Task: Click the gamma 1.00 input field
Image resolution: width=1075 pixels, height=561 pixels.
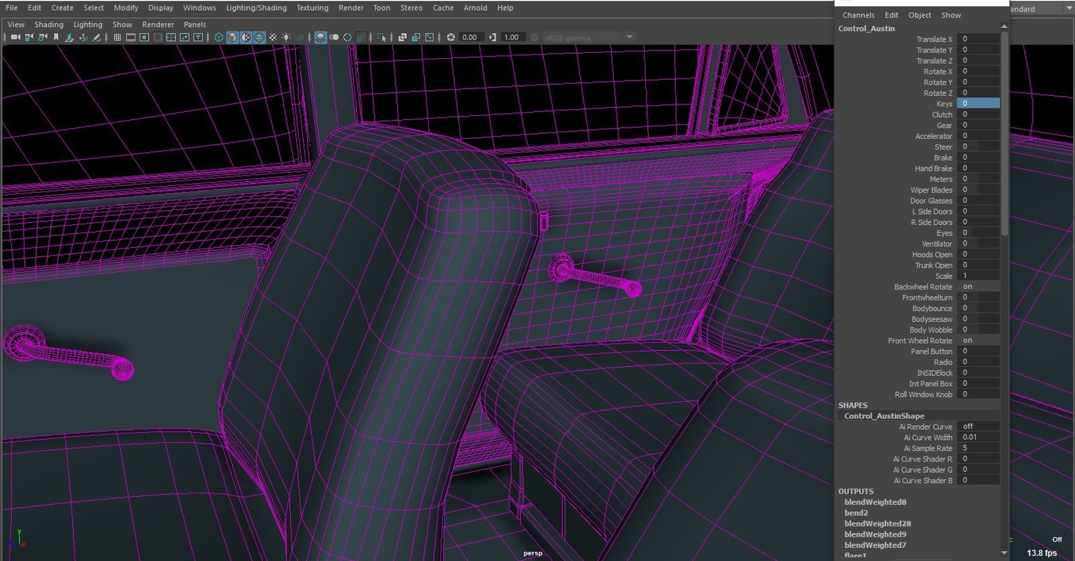Action: pyautogui.click(x=512, y=38)
